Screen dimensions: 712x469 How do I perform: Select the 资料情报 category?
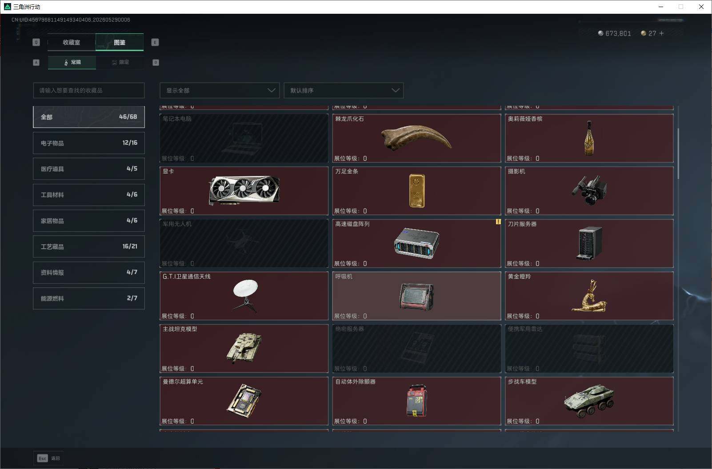(89, 272)
